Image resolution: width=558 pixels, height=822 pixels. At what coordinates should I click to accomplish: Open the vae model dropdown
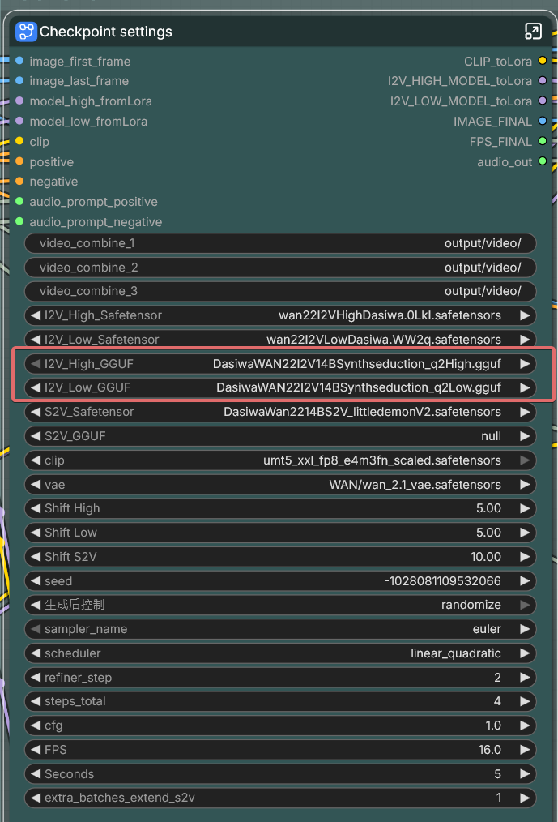click(x=279, y=485)
